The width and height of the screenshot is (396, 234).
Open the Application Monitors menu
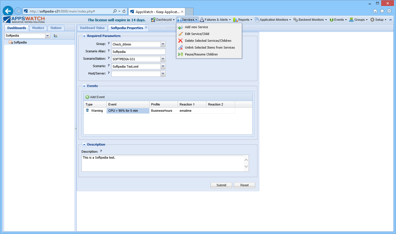click(x=273, y=20)
